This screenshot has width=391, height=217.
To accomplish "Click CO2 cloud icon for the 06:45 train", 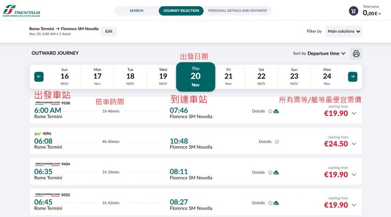I will [276, 203].
